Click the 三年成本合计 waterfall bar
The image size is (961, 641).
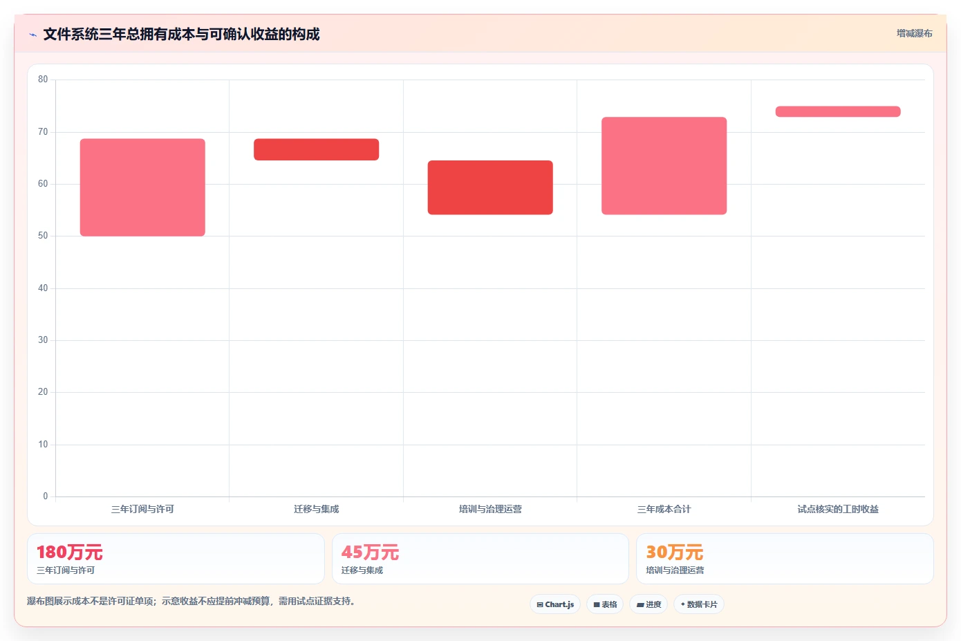(x=664, y=166)
